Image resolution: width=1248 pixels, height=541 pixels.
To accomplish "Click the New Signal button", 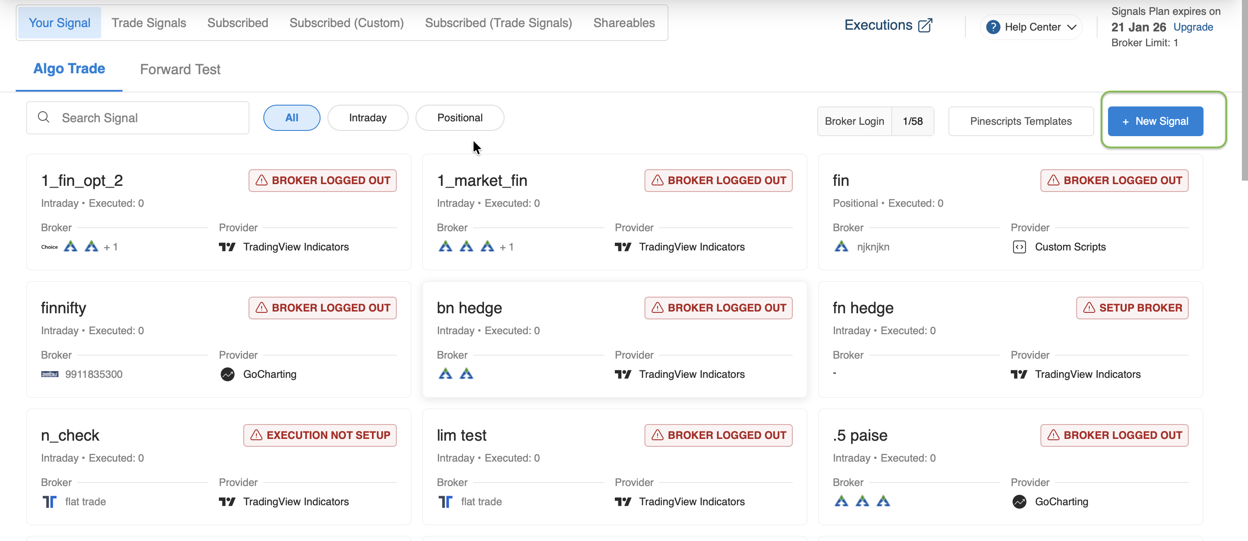I will point(1155,121).
